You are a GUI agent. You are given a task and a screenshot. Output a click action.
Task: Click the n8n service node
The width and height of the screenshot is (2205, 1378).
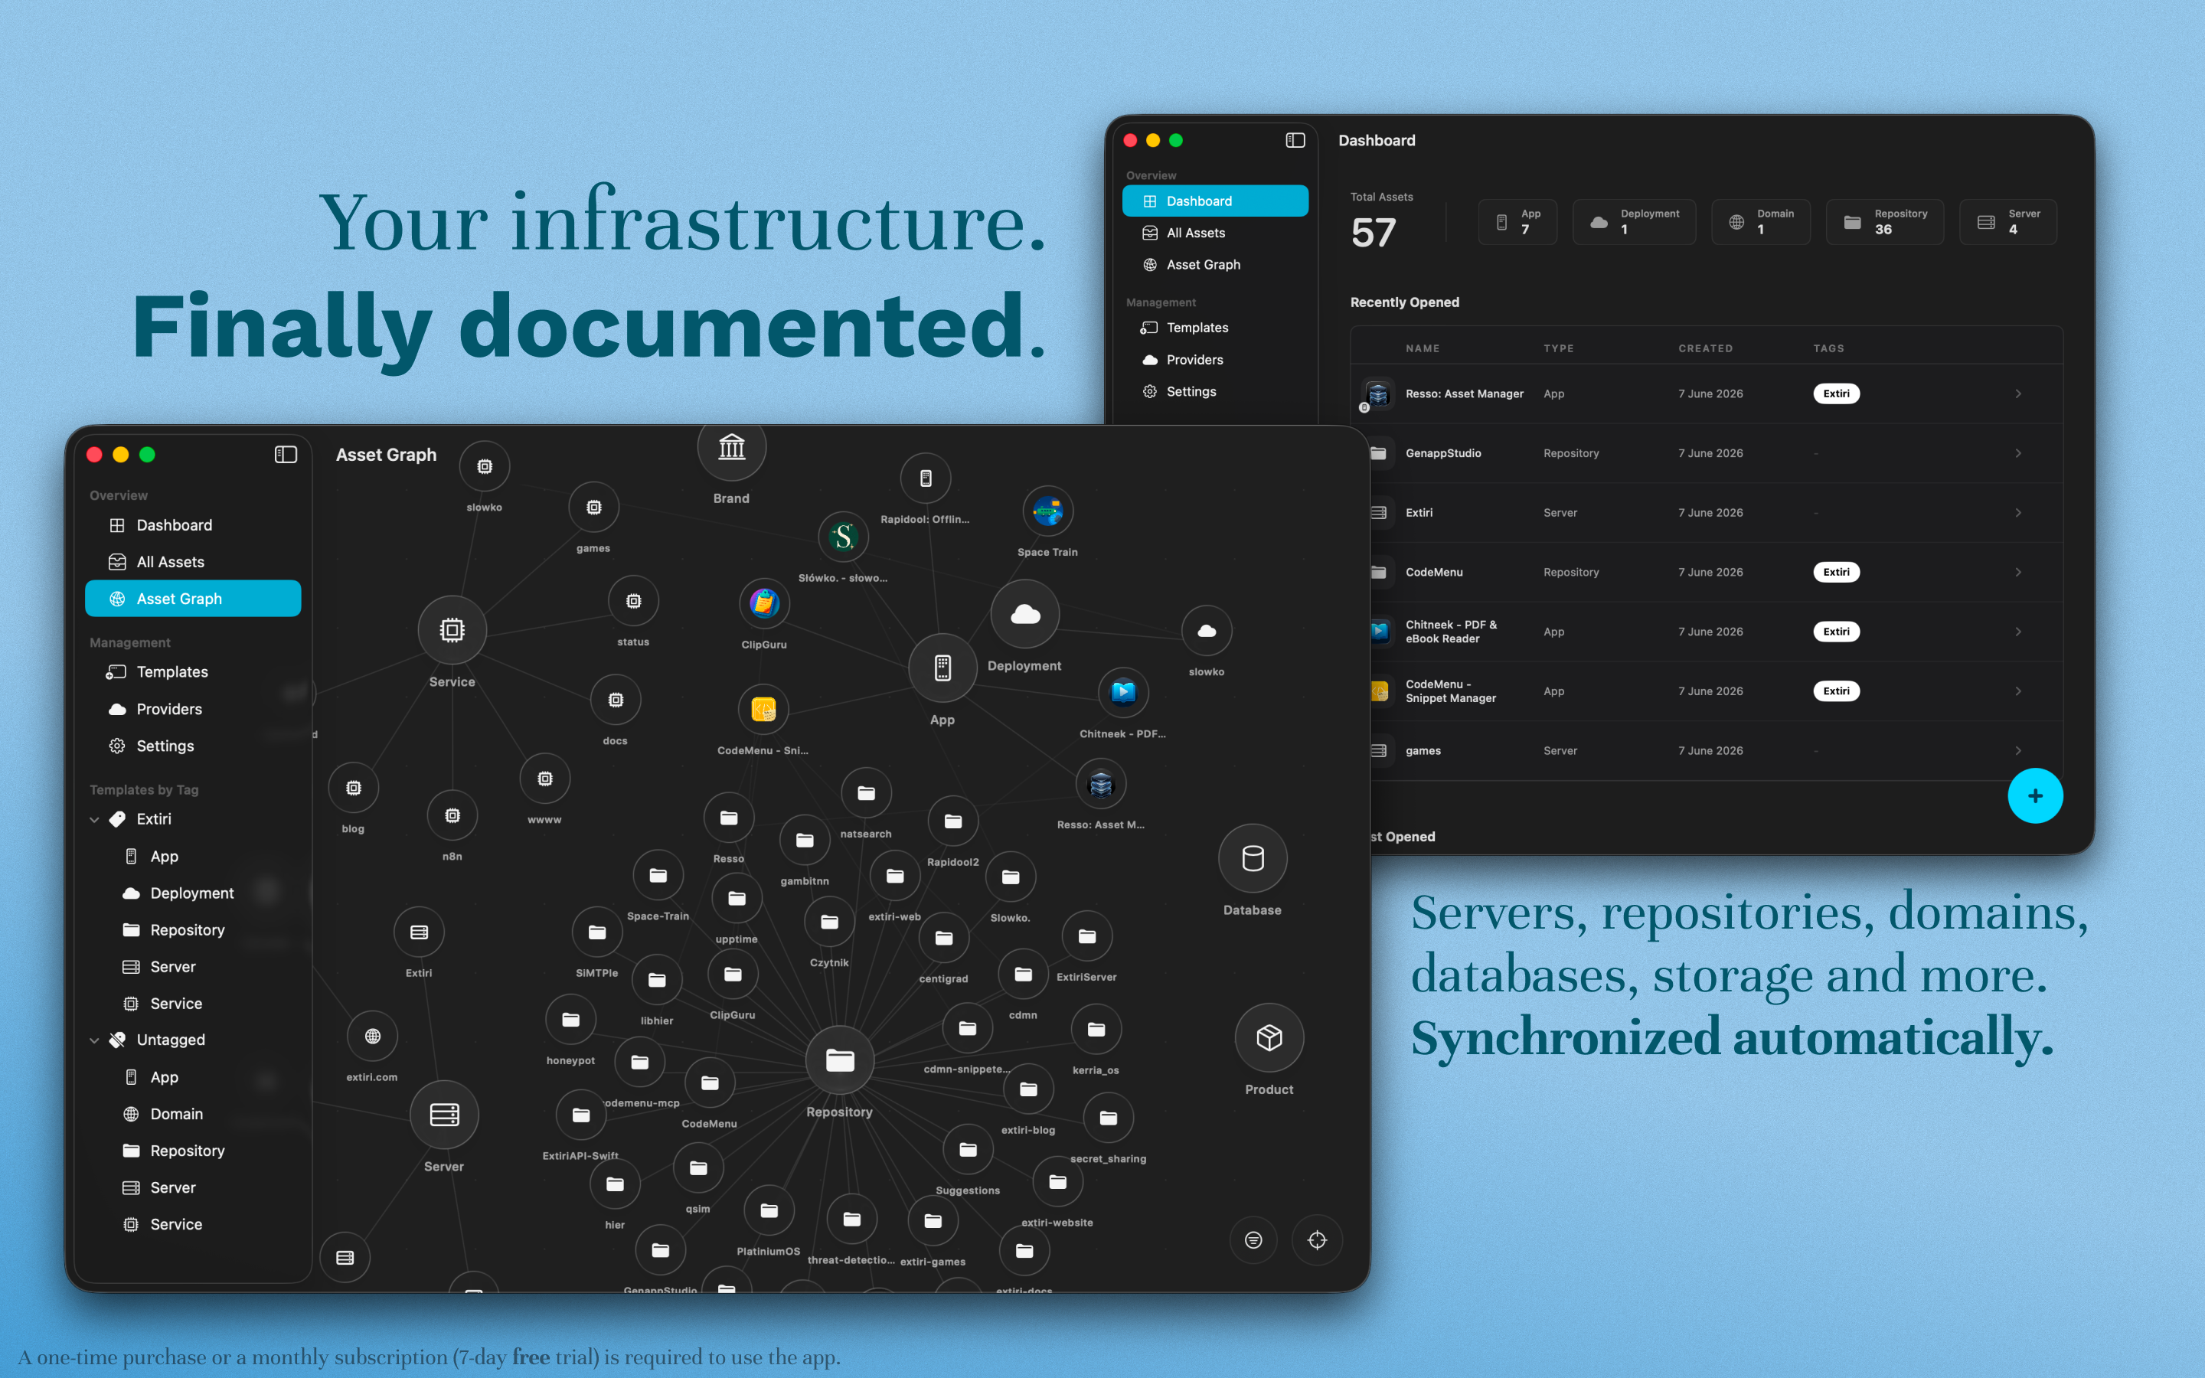(452, 815)
